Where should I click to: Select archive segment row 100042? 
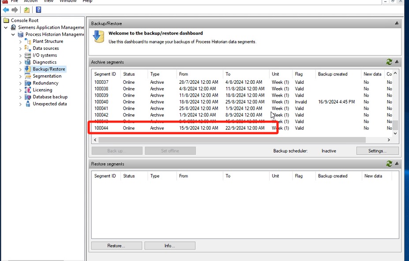pyautogui.click(x=242, y=115)
